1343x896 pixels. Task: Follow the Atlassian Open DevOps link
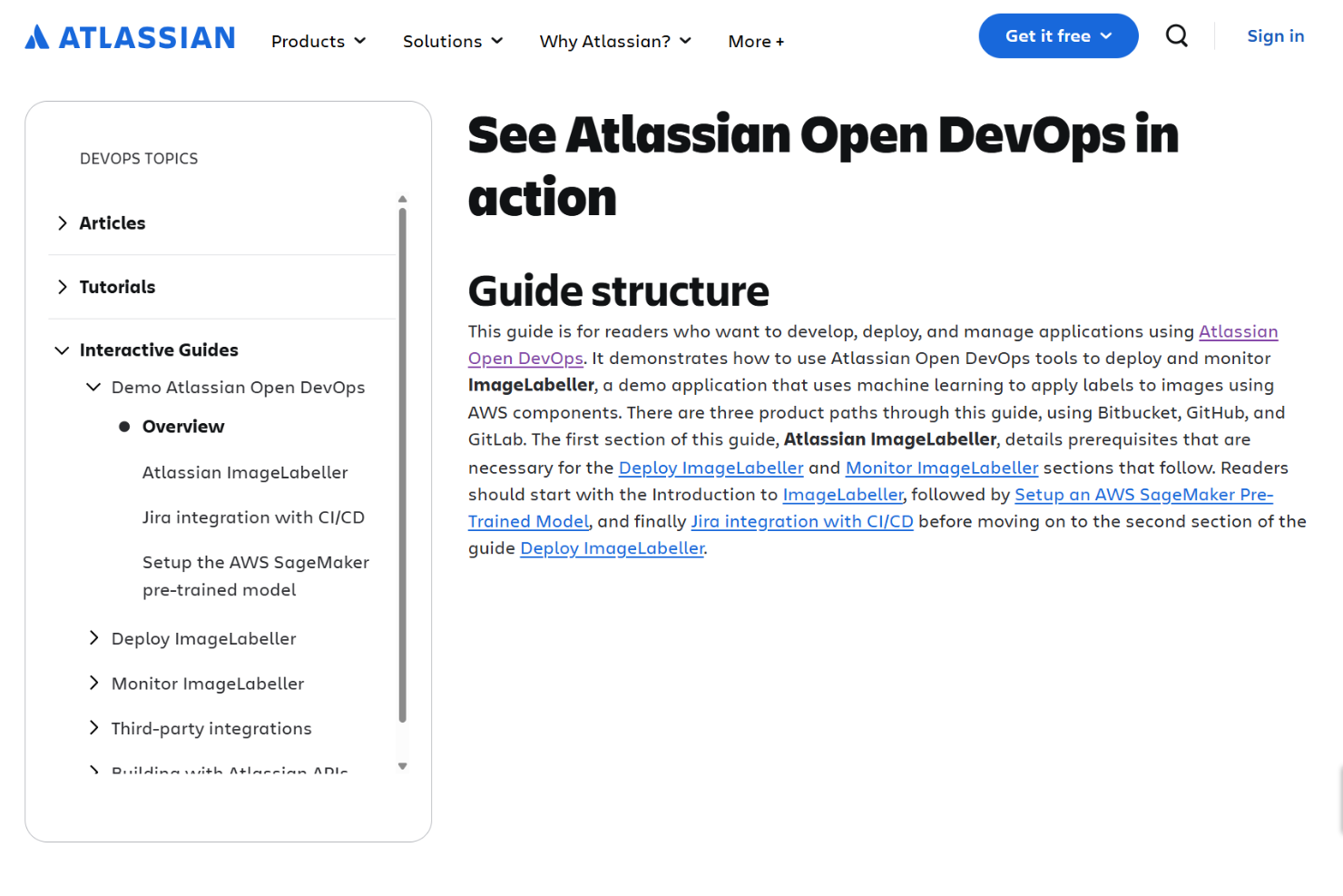pyautogui.click(x=1239, y=332)
